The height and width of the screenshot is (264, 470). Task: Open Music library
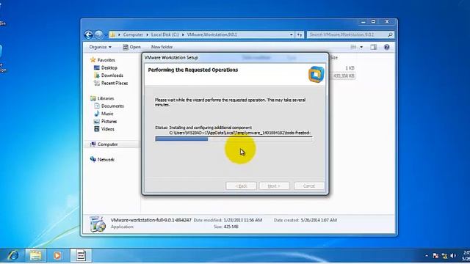click(x=104, y=114)
